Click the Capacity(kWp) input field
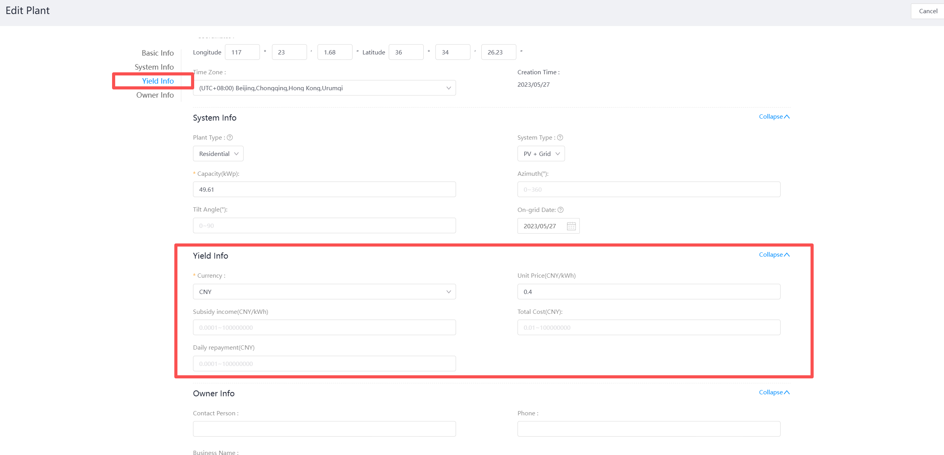 pos(324,190)
